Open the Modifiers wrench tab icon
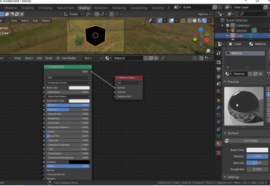Viewport: 270px width, 186px height. (218, 108)
